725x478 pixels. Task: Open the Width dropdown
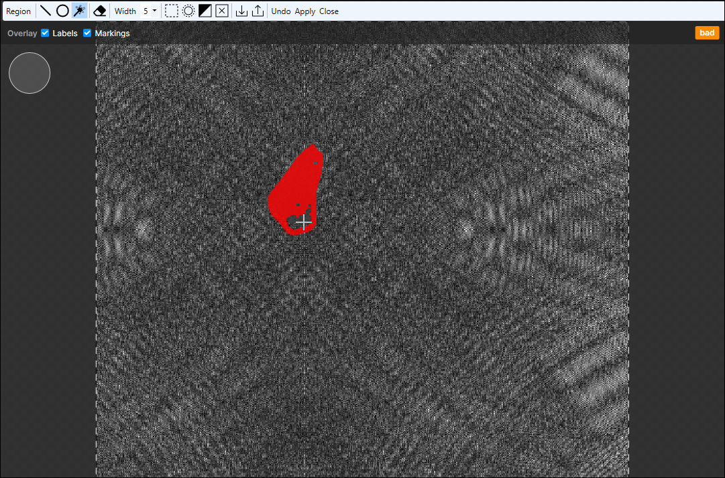click(150, 11)
